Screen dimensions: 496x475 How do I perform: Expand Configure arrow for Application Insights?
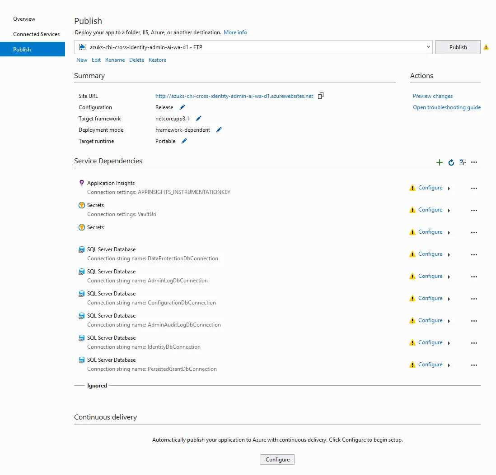tap(449, 189)
